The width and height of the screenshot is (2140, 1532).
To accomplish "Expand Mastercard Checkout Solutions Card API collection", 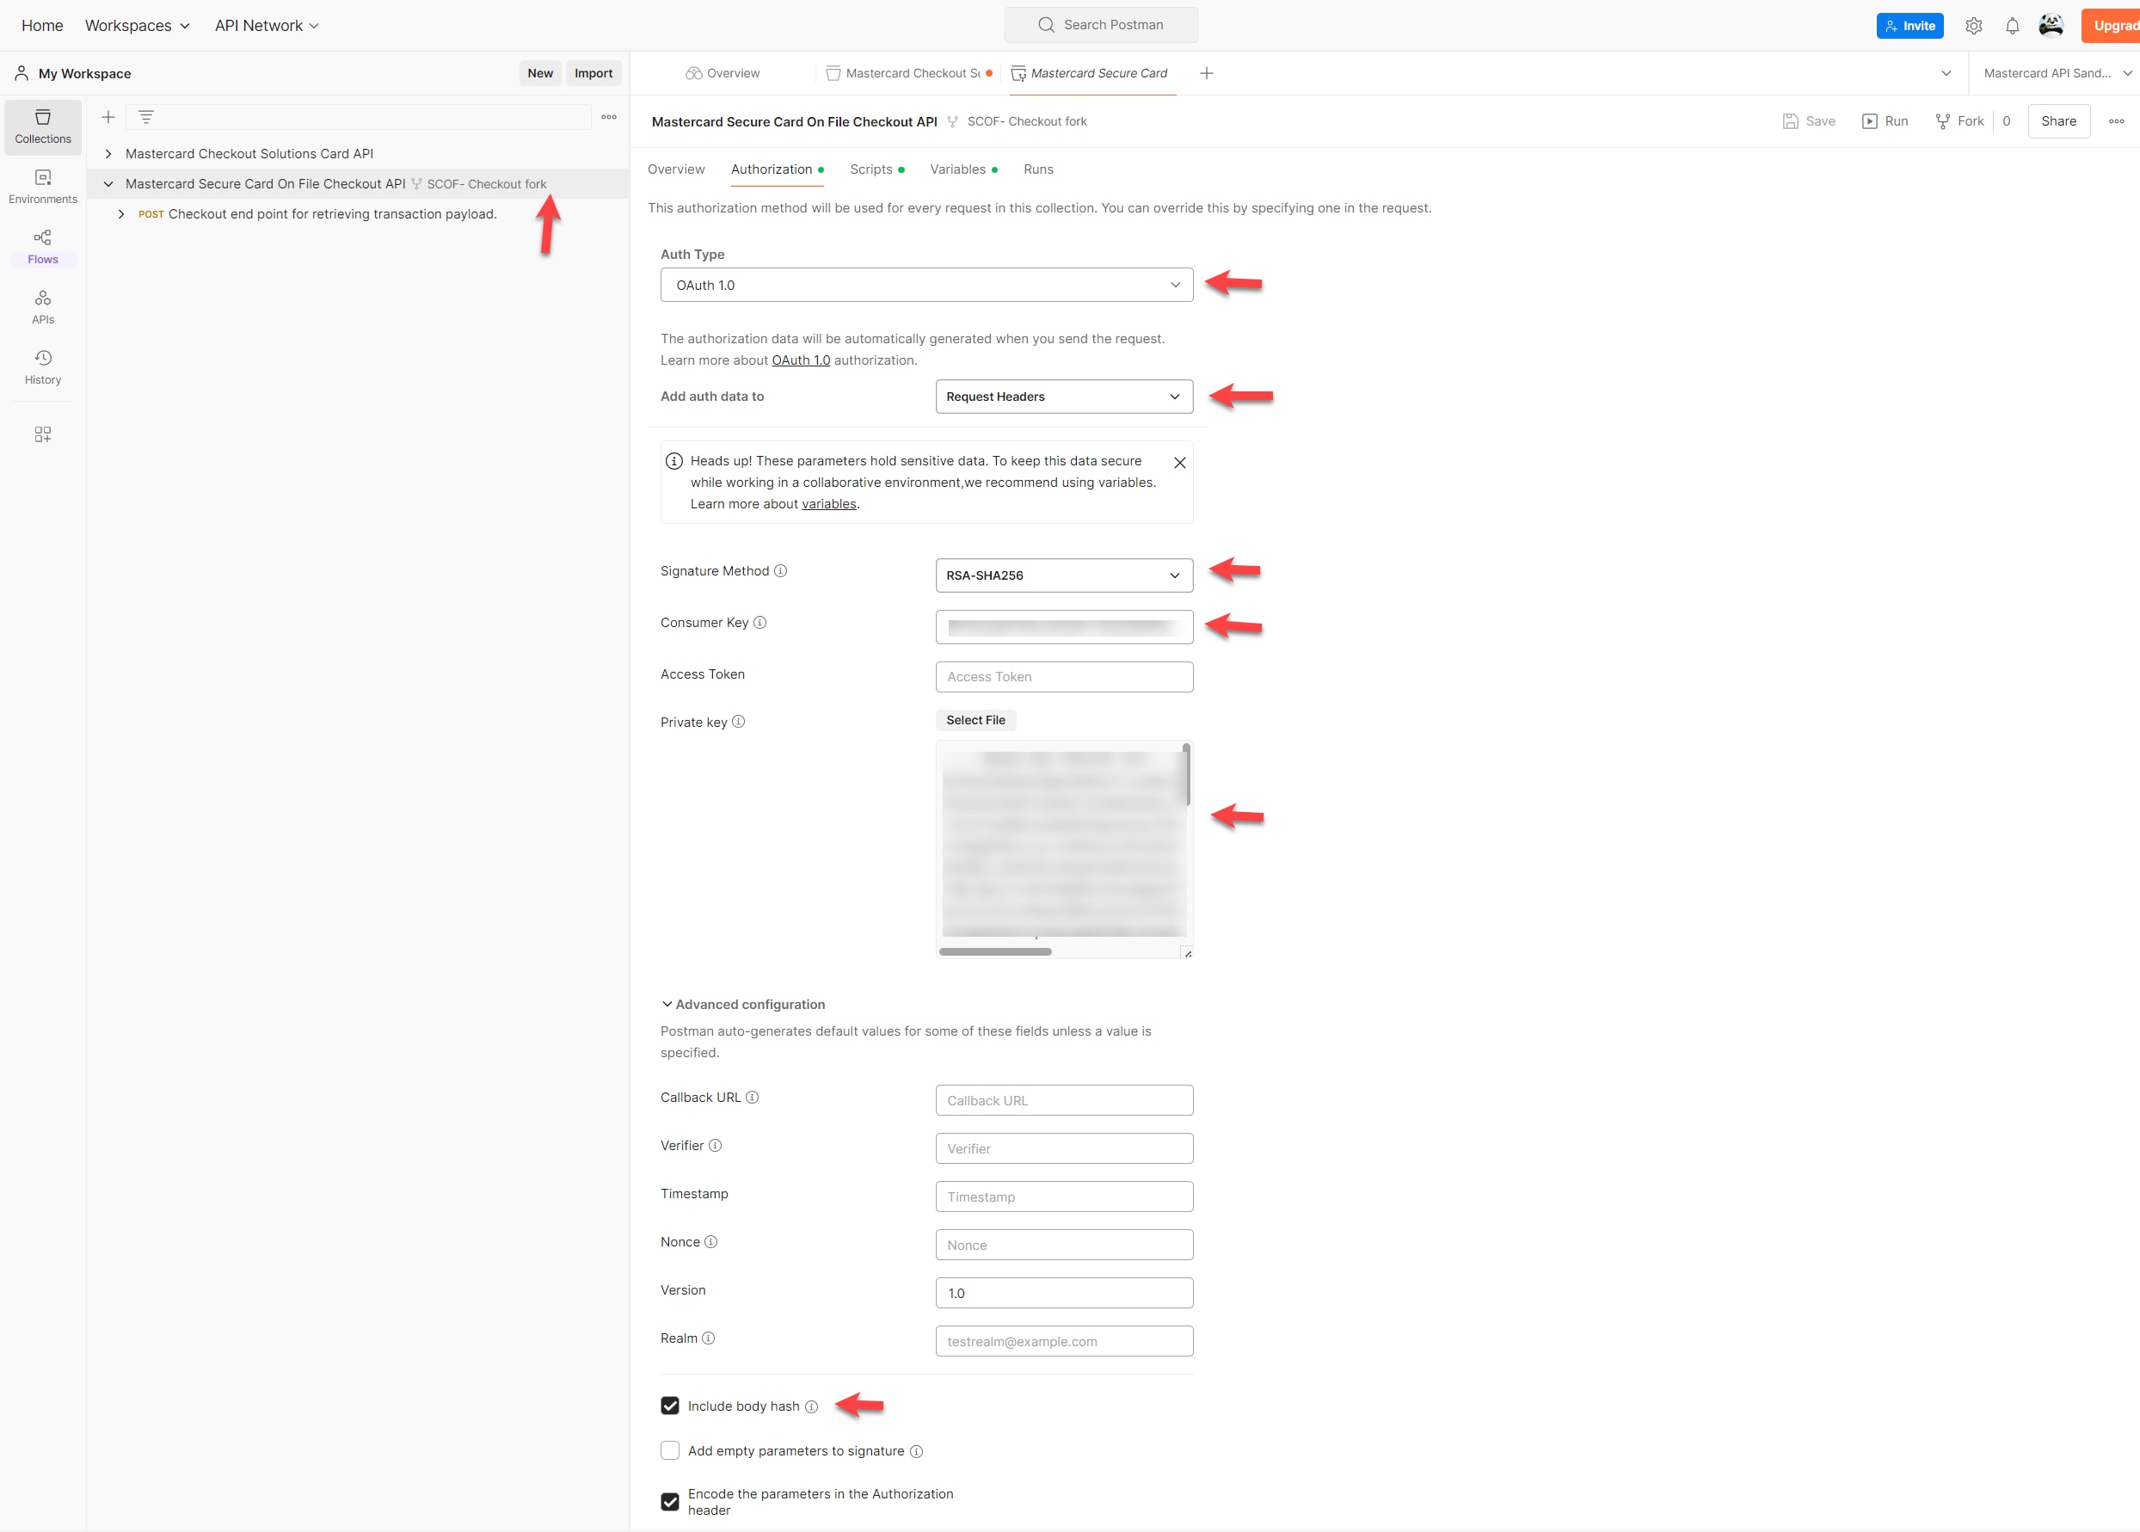I will click(108, 154).
